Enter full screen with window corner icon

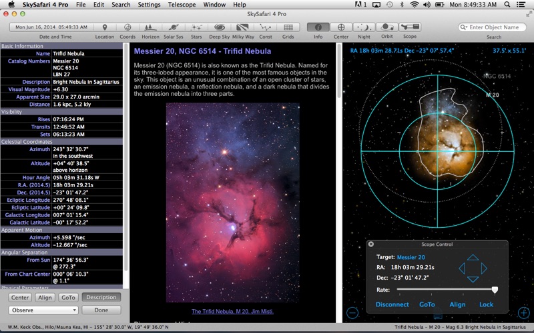tap(529, 14)
